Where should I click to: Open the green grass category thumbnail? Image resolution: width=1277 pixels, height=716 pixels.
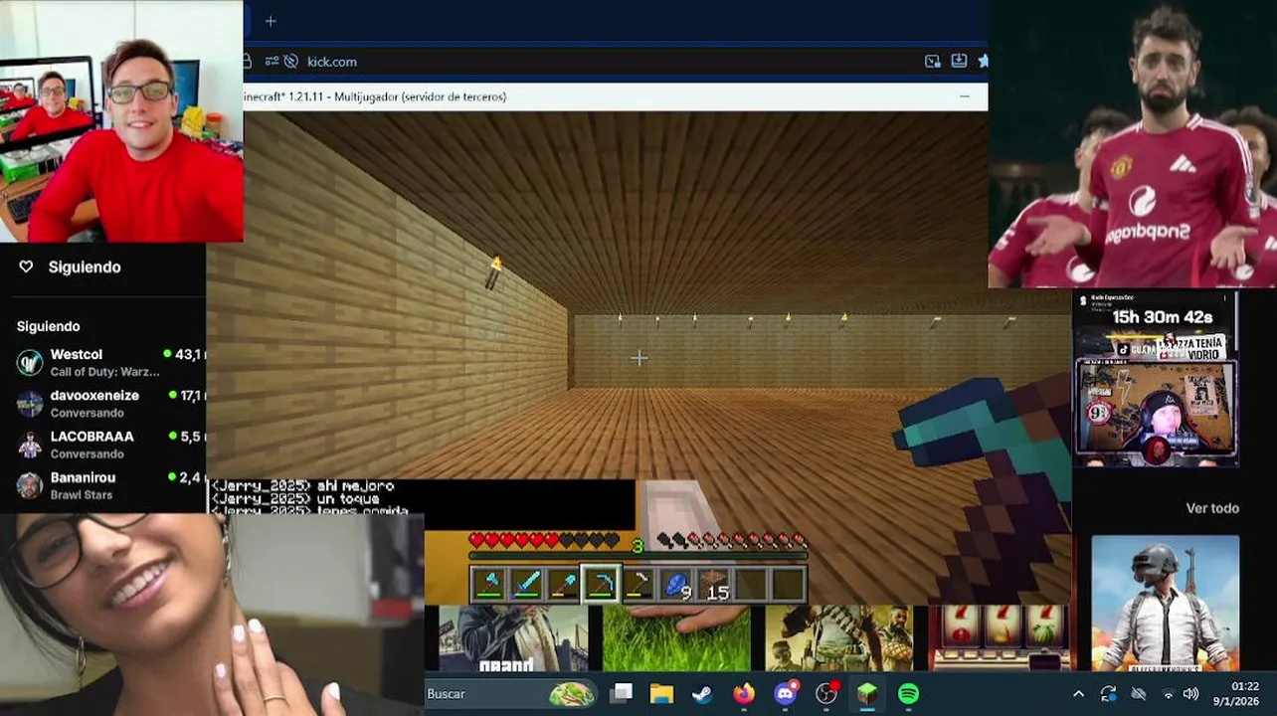point(676,638)
